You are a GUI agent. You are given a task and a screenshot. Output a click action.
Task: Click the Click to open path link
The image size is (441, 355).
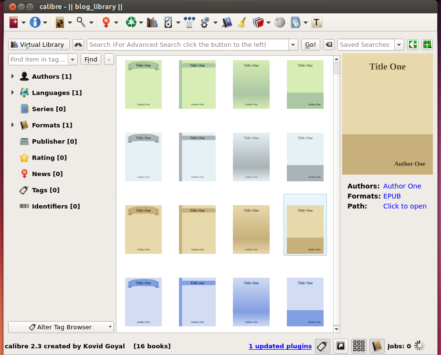pos(405,206)
